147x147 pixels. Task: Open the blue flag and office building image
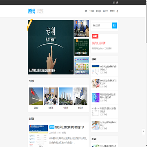tap(80, 96)
